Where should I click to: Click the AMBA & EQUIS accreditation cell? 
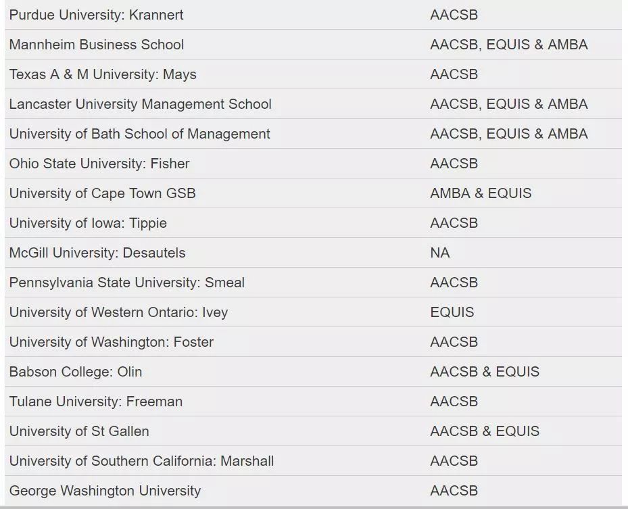[x=481, y=193]
